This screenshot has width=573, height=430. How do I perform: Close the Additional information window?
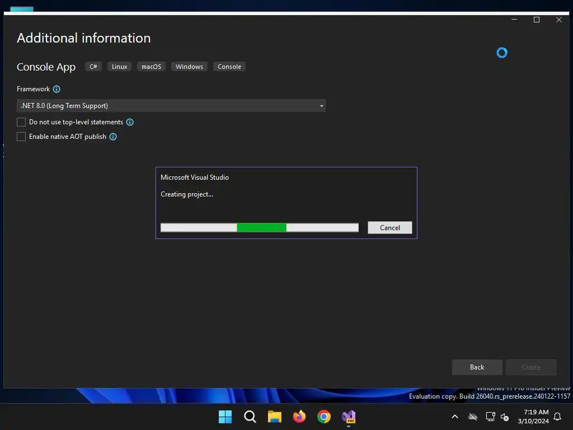(559, 20)
